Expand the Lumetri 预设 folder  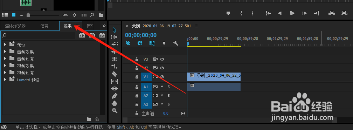pos(5,80)
